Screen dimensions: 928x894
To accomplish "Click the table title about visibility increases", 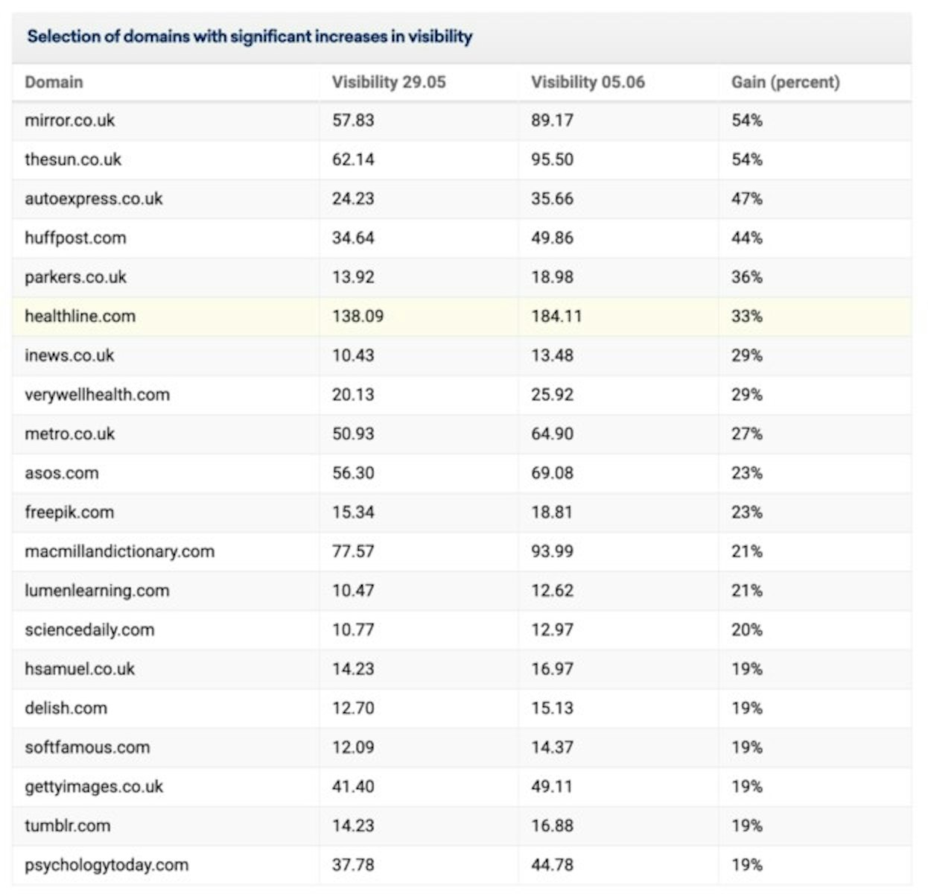I will point(250,37).
